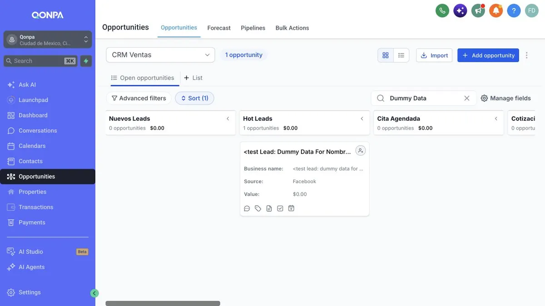This screenshot has width=545, height=306.
Task: Click the green lightning quick actions icon
Action: [86, 61]
